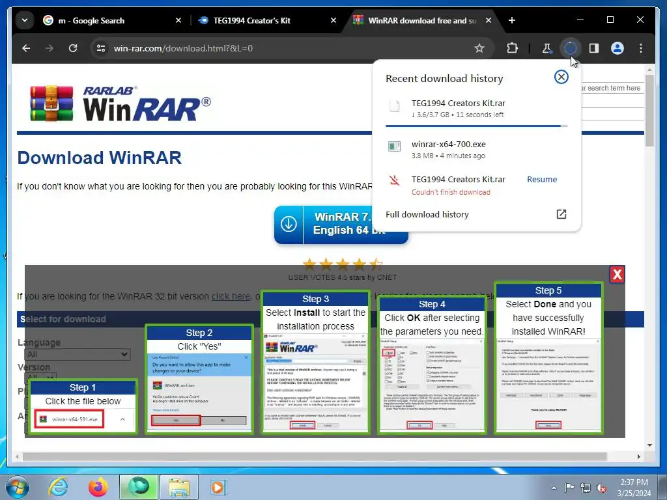This screenshot has height=500, width=667.
Task: Click the Step 4 OK parameters thumbnail
Action: (431, 365)
